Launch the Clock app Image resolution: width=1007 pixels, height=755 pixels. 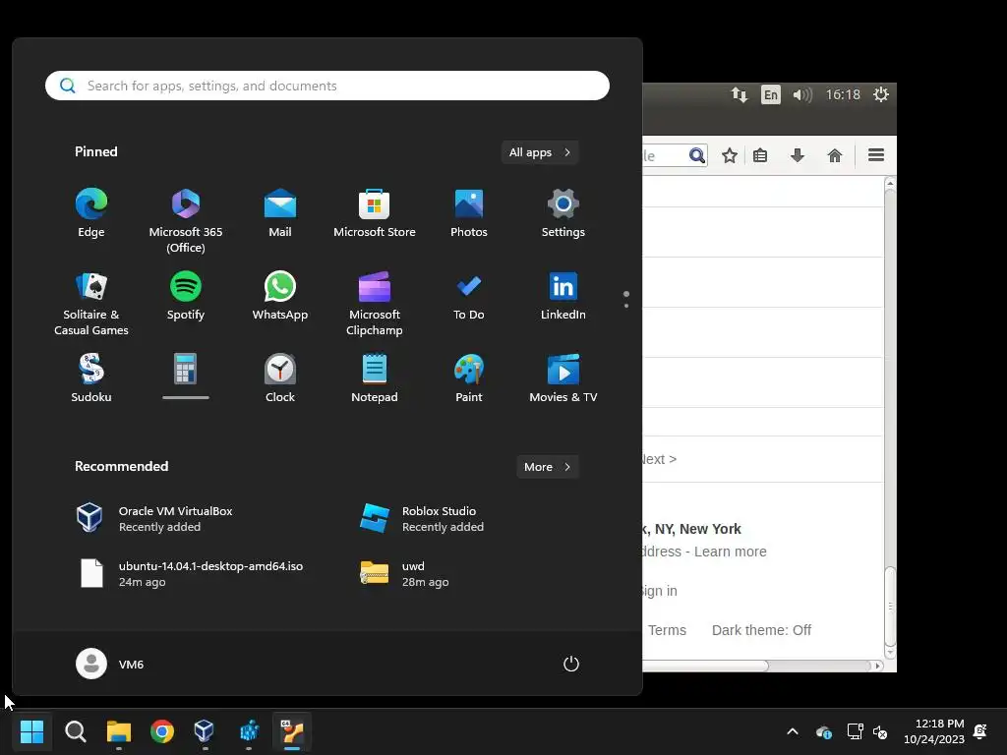pyautogui.click(x=280, y=378)
